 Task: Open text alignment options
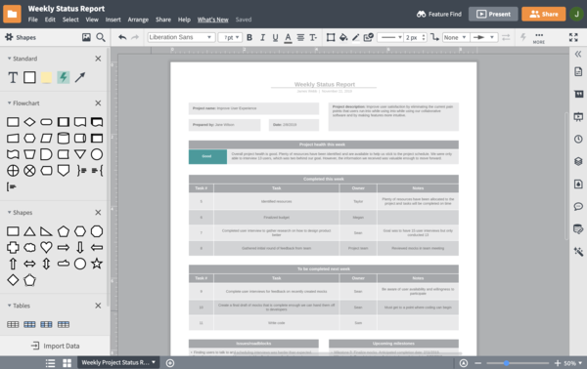[300, 37]
